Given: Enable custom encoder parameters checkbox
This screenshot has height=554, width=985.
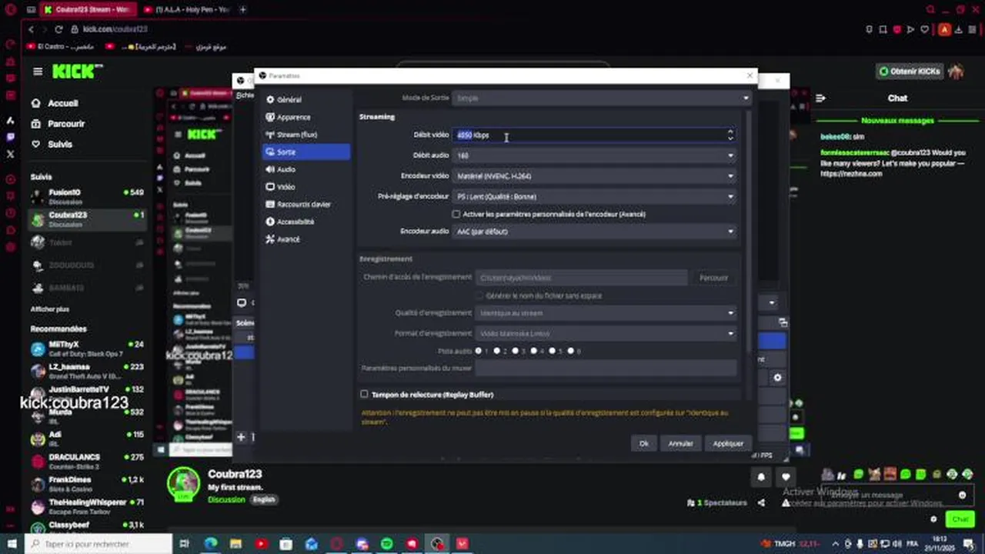Looking at the screenshot, I should (456, 215).
